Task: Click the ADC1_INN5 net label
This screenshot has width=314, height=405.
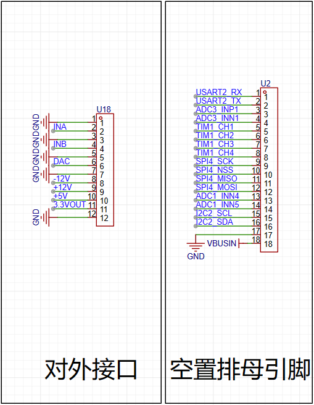Action: [217, 204]
